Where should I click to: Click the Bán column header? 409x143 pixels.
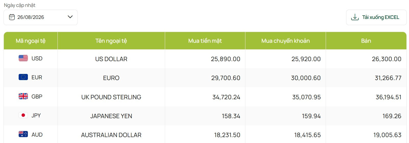pyautogui.click(x=366, y=41)
